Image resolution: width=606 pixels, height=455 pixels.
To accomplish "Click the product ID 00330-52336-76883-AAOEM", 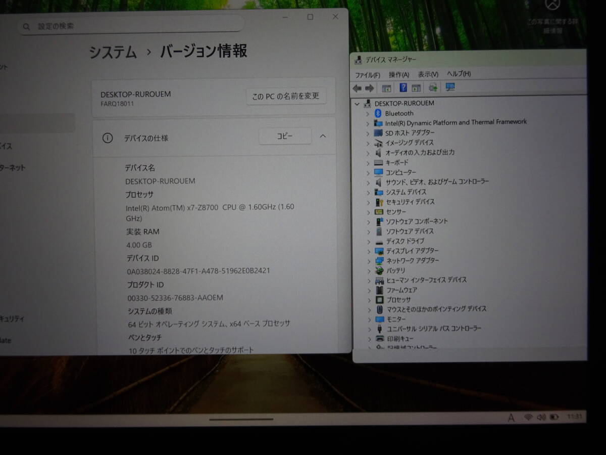I will [x=175, y=298].
